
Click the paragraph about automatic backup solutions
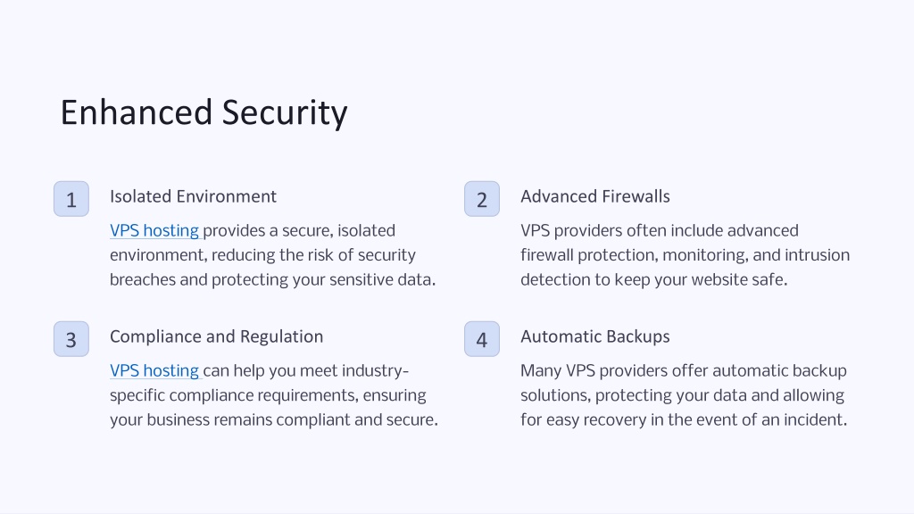(x=684, y=395)
